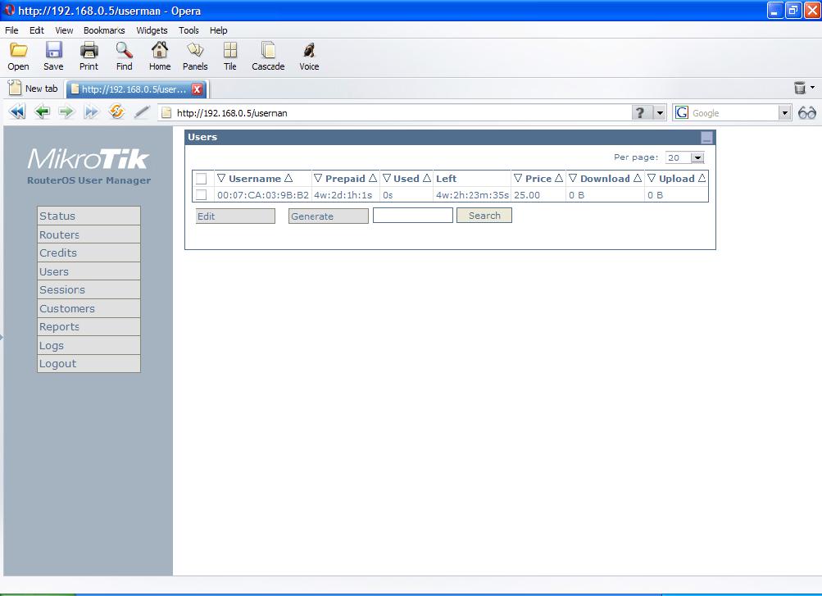Close the userman tab with red X

198,89
